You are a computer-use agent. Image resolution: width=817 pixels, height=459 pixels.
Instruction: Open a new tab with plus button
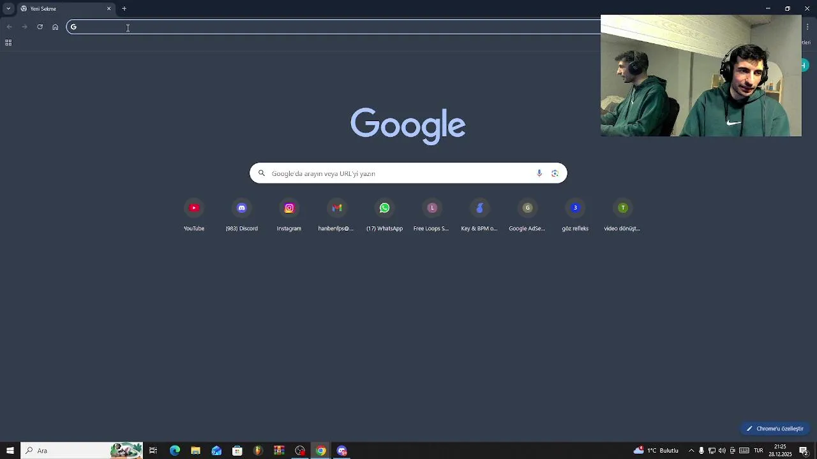tap(124, 9)
